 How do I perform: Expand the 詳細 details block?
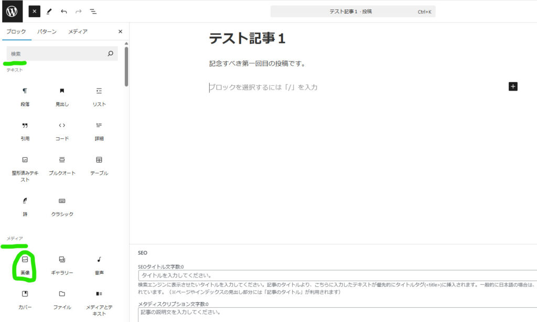[x=99, y=131]
